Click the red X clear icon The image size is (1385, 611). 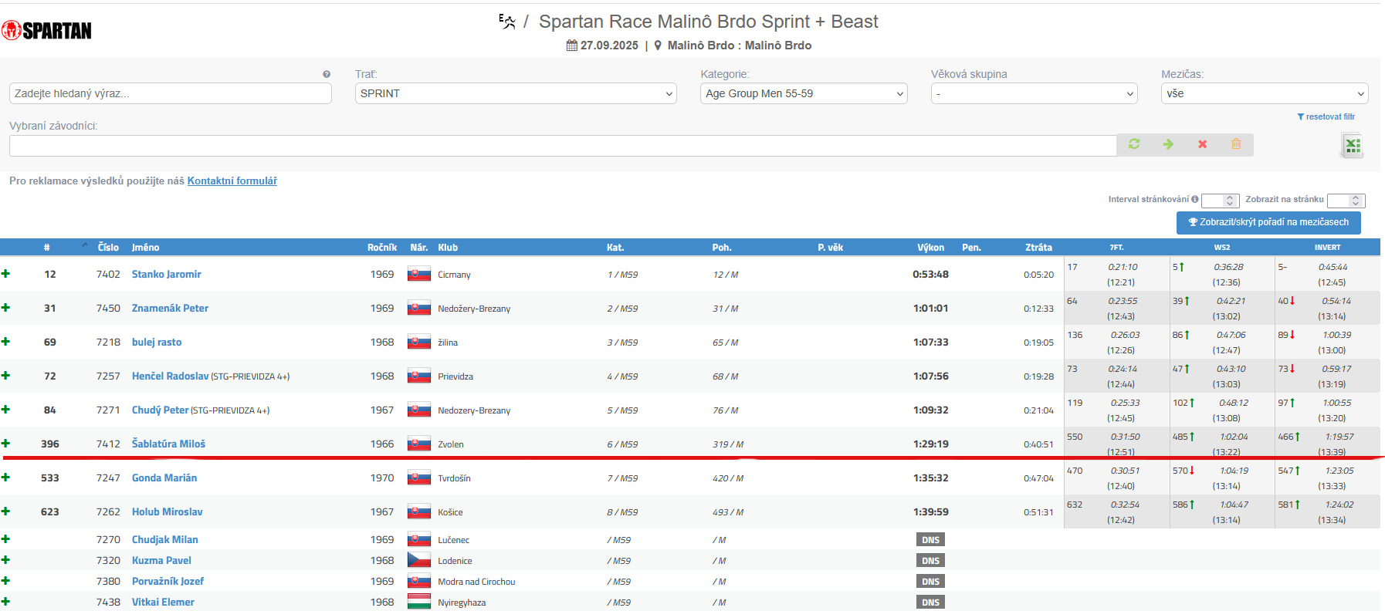(1202, 144)
